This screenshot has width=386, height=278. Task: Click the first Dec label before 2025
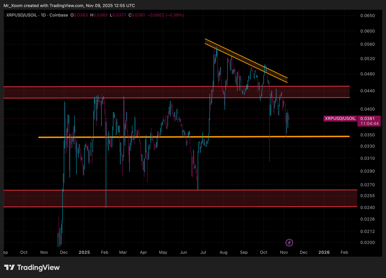click(64, 252)
